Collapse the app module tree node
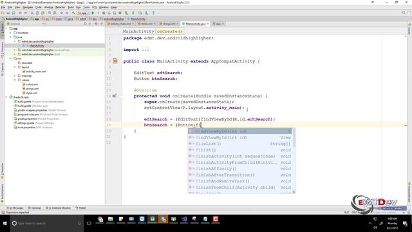The height and width of the screenshot is (232, 412). pyautogui.click(x=6, y=28)
